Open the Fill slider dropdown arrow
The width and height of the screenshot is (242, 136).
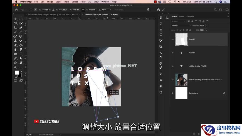[206, 30]
